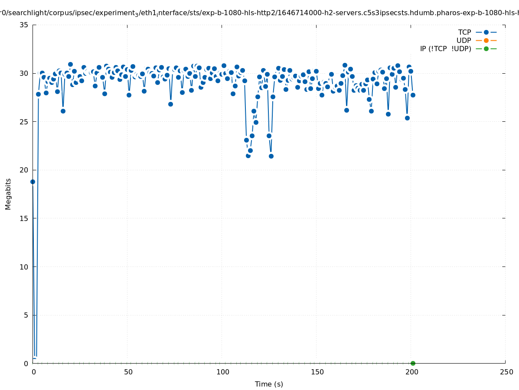519x390 pixels.
Task: Click the y-axis tick label 25
Action: coord(24,122)
